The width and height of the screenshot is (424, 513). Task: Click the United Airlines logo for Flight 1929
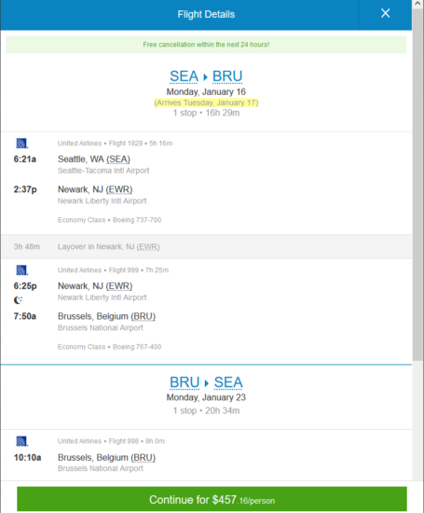(22, 144)
